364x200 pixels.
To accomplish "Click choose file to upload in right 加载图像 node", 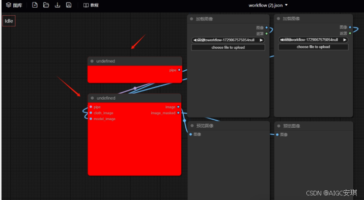I will [313, 47].
